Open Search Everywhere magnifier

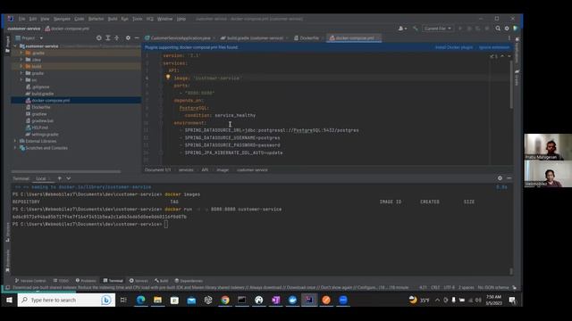[x=498, y=29]
